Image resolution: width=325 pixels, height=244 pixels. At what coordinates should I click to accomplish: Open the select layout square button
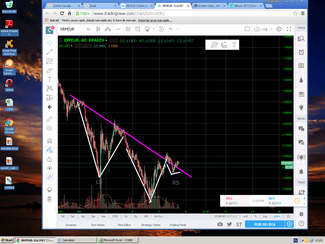pos(247,29)
